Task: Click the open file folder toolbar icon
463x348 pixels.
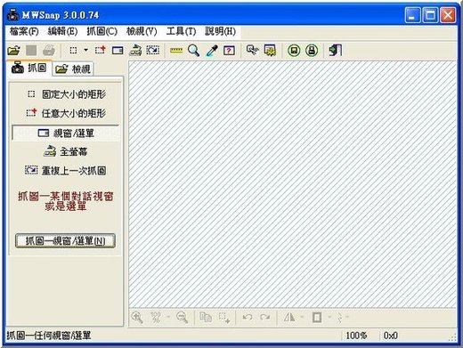Action: pos(13,51)
